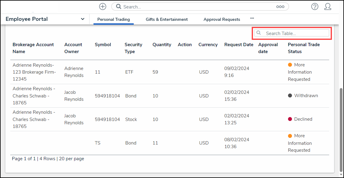
Task: Click the magnifier icon in global search
Action: (x=119, y=7)
